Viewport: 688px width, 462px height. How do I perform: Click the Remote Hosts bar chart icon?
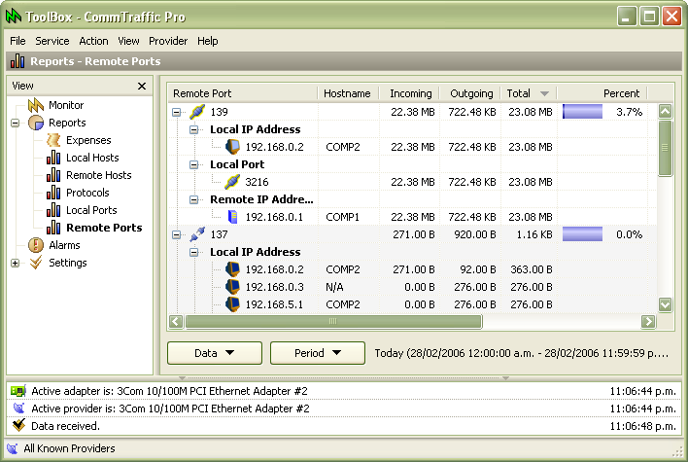53,175
